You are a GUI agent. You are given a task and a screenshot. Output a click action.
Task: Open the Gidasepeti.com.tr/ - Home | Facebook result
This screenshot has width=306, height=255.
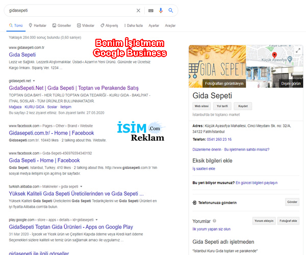(x=52, y=133)
